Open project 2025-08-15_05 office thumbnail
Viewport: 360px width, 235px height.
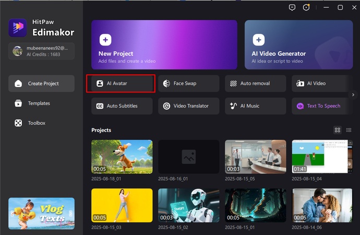[x=256, y=157]
